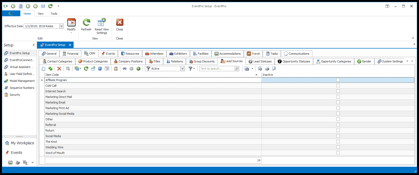Click the clipboard paste icon in grid toolbar
The image size is (419, 175).
coord(116,69)
